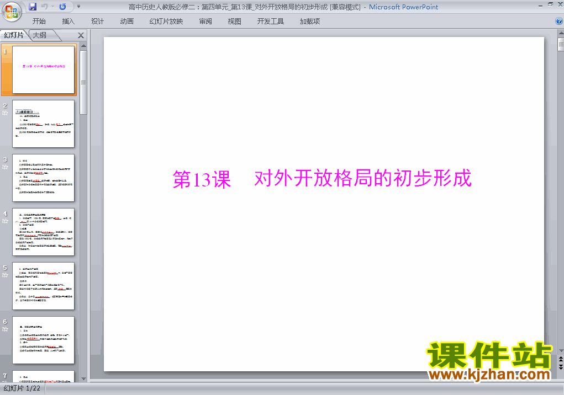Click animation star icon beside slide 6
Screen dimensions: 564x395
click(x=5, y=329)
